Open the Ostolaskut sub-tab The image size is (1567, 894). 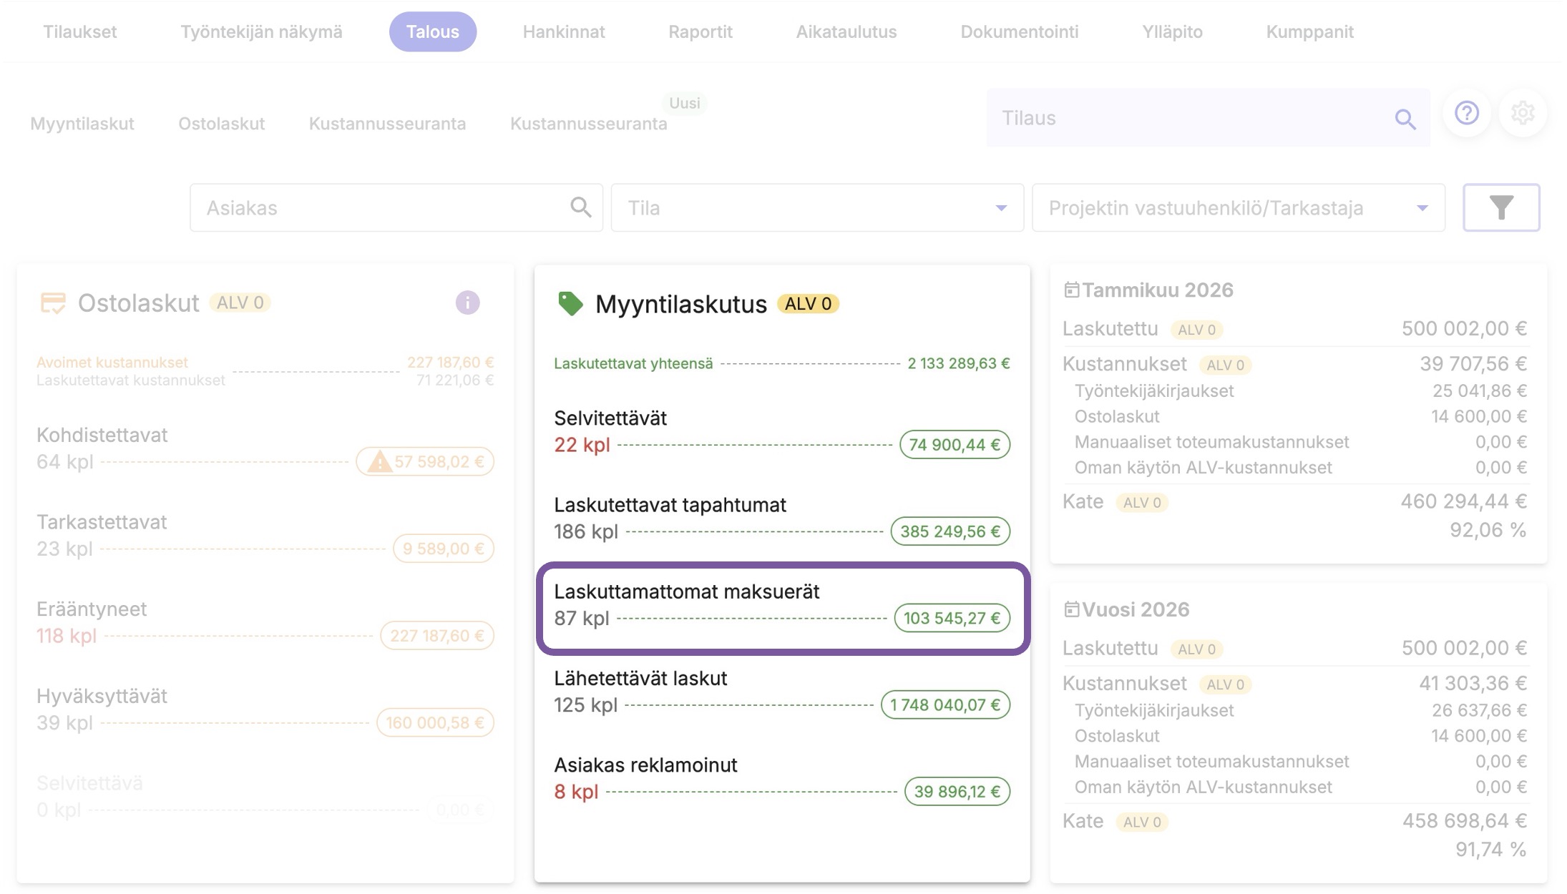click(x=221, y=124)
